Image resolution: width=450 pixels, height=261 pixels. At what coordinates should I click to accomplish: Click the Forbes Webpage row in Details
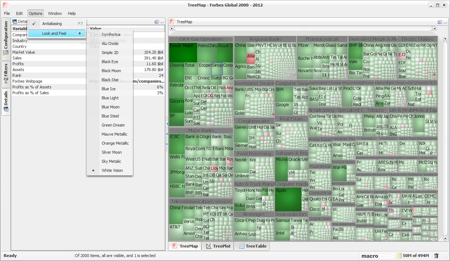(88, 81)
